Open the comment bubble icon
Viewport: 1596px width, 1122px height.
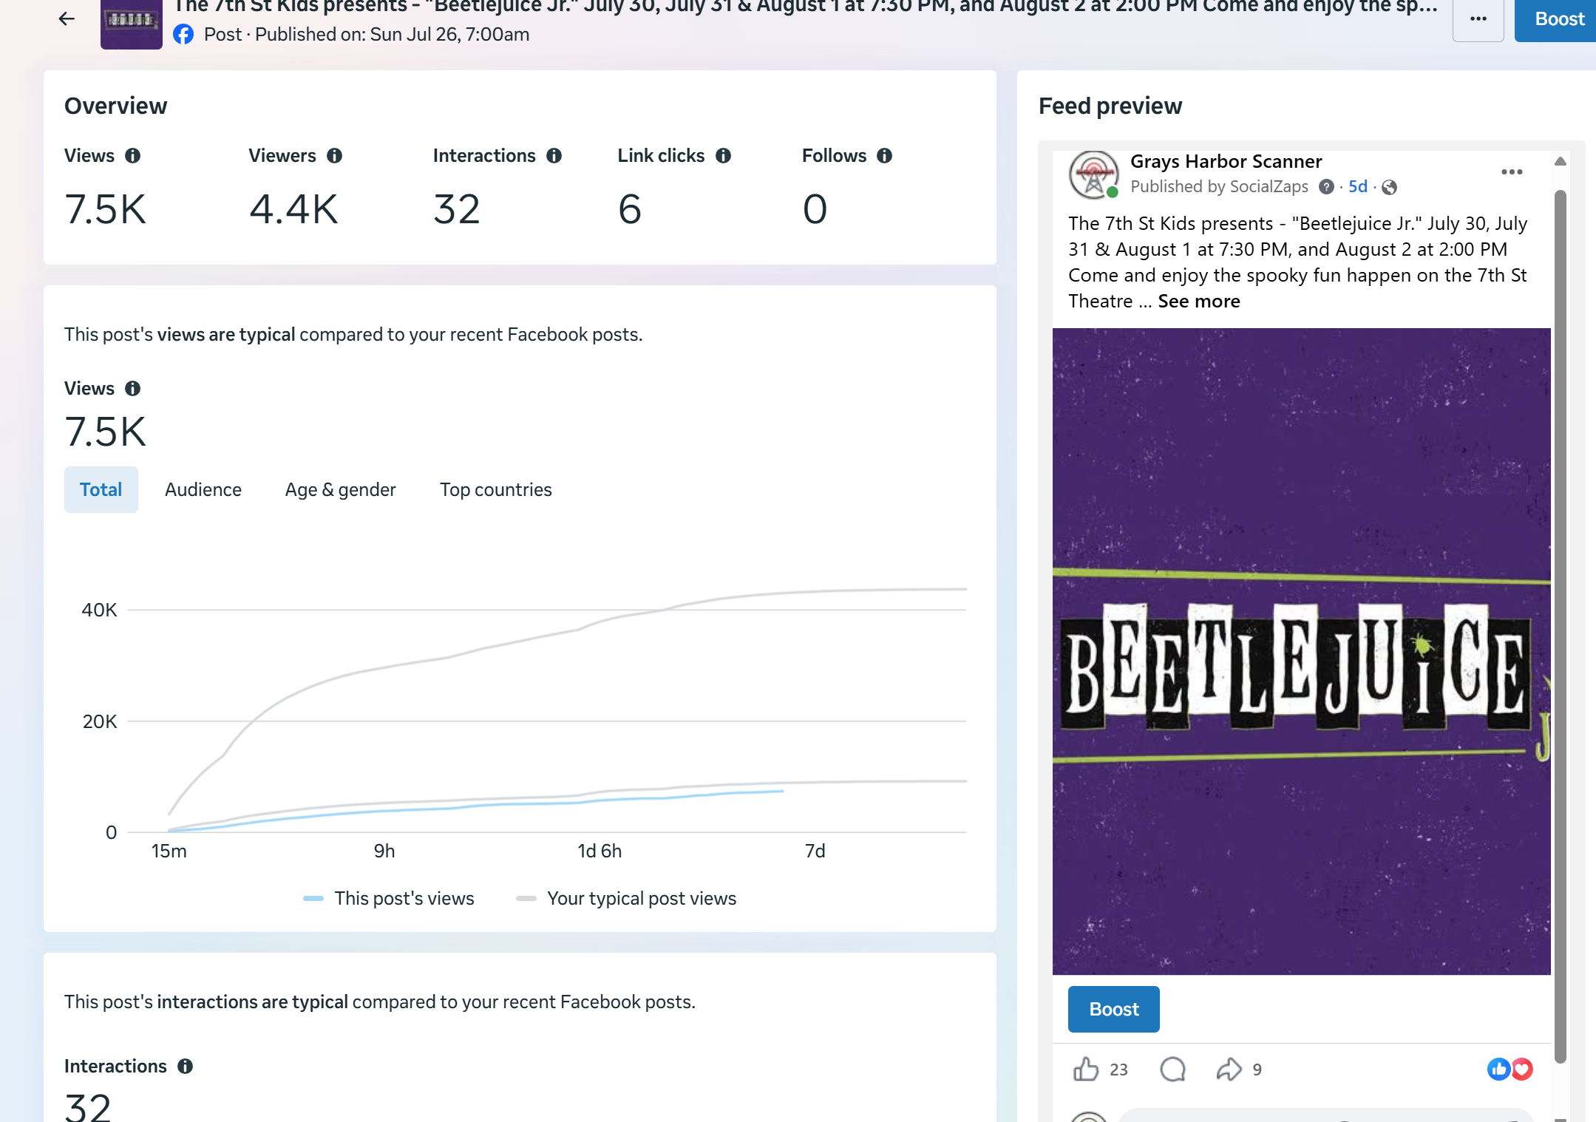pyautogui.click(x=1173, y=1070)
